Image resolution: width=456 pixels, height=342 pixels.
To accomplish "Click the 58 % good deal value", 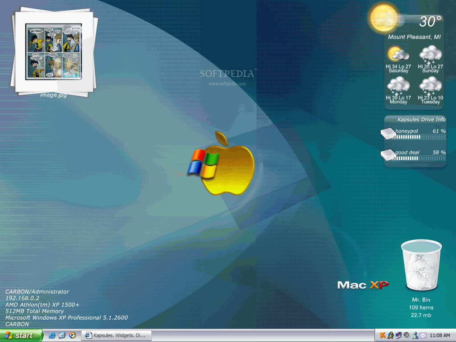I will tap(439, 152).
